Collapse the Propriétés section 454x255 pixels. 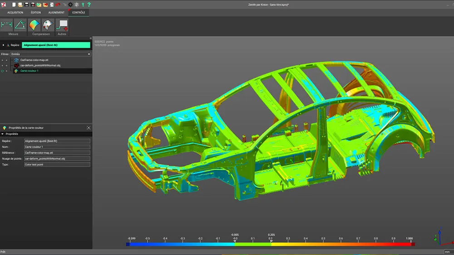click(2, 134)
